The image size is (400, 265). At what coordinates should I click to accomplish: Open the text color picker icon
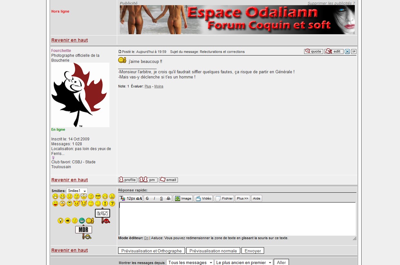tap(122, 199)
